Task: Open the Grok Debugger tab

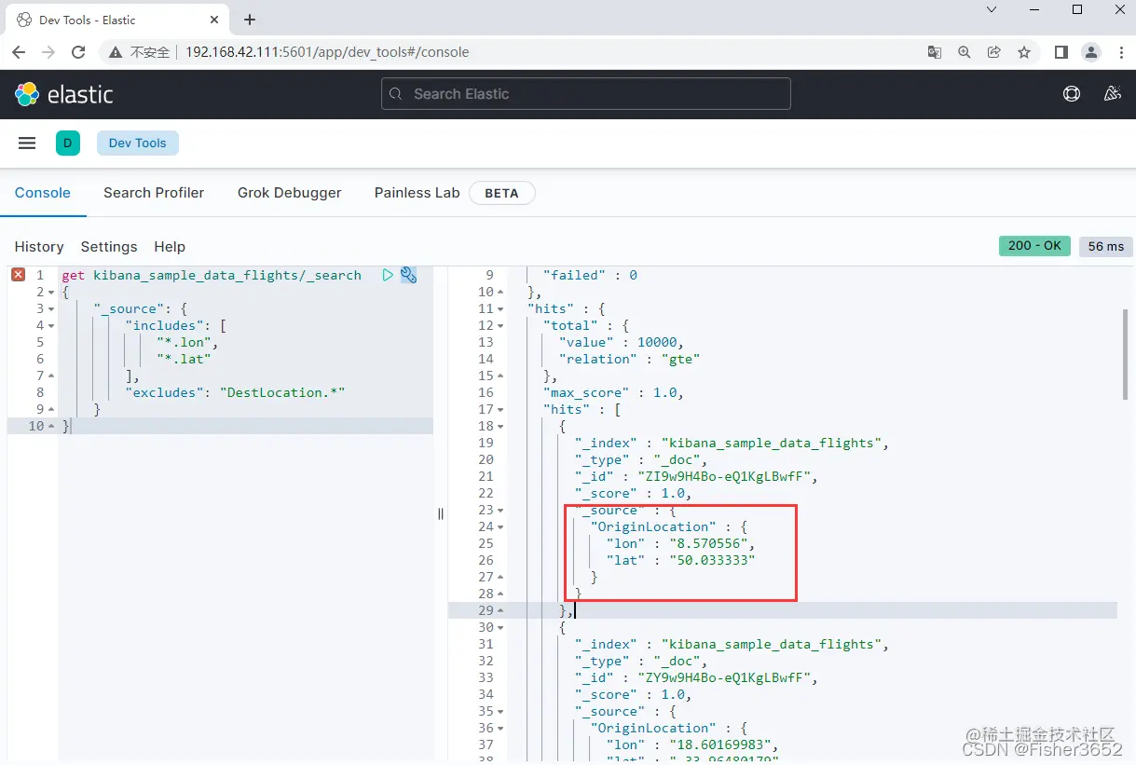Action: click(x=290, y=192)
